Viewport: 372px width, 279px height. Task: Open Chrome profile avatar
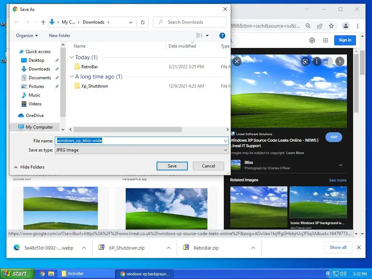[346, 26]
